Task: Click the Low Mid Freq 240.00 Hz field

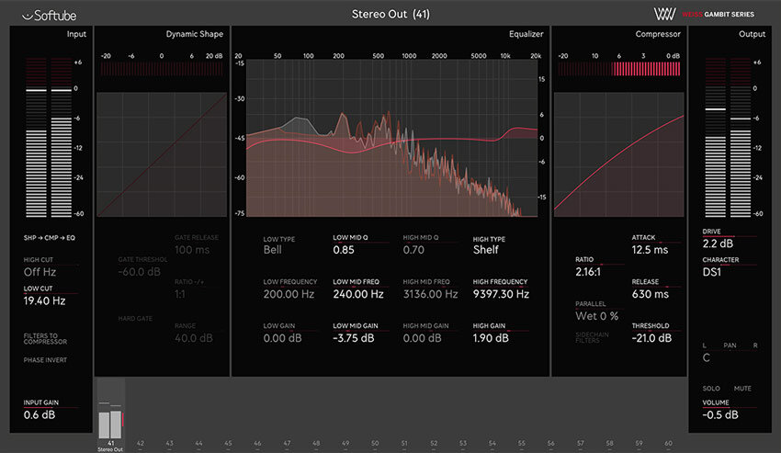Action: tap(357, 294)
